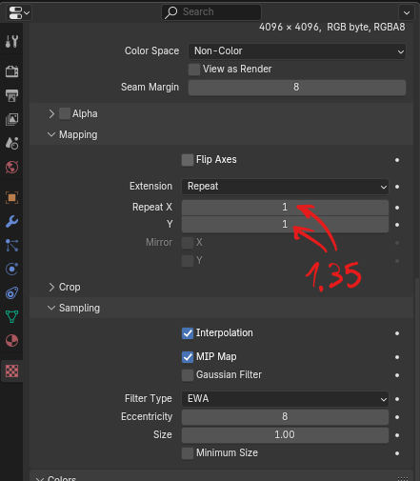Click the Size value field
The image size is (420, 481).
(x=285, y=435)
